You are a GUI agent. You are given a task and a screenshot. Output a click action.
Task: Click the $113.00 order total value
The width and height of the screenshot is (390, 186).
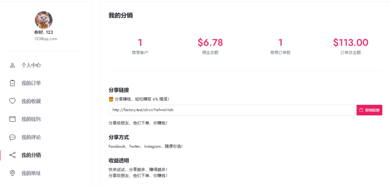pos(351,42)
